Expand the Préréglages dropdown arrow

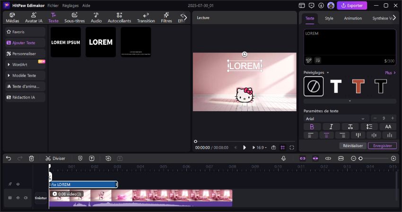pyautogui.click(x=328, y=72)
